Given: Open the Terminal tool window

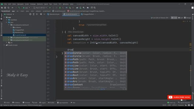Looking at the screenshot, I should (x=26, y=103).
